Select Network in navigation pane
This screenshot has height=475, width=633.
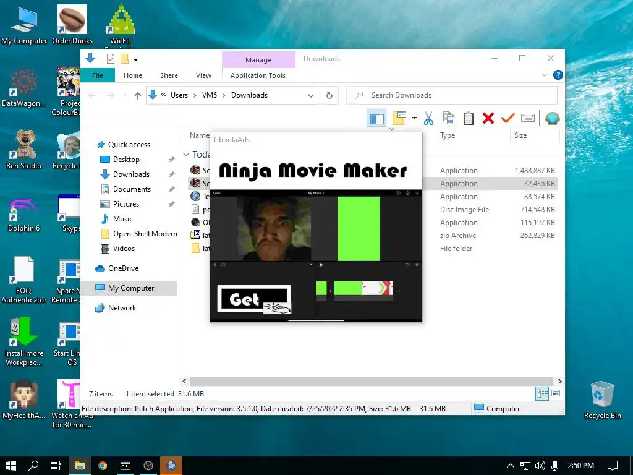(122, 308)
